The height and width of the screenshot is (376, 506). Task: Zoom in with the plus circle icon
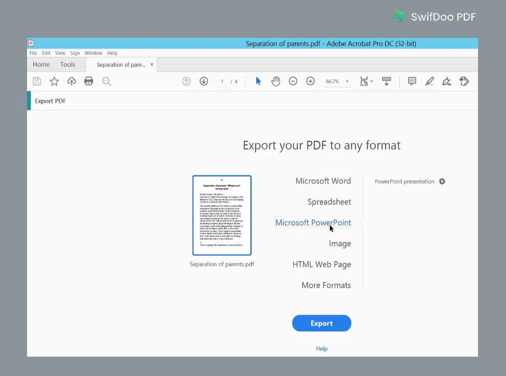310,81
